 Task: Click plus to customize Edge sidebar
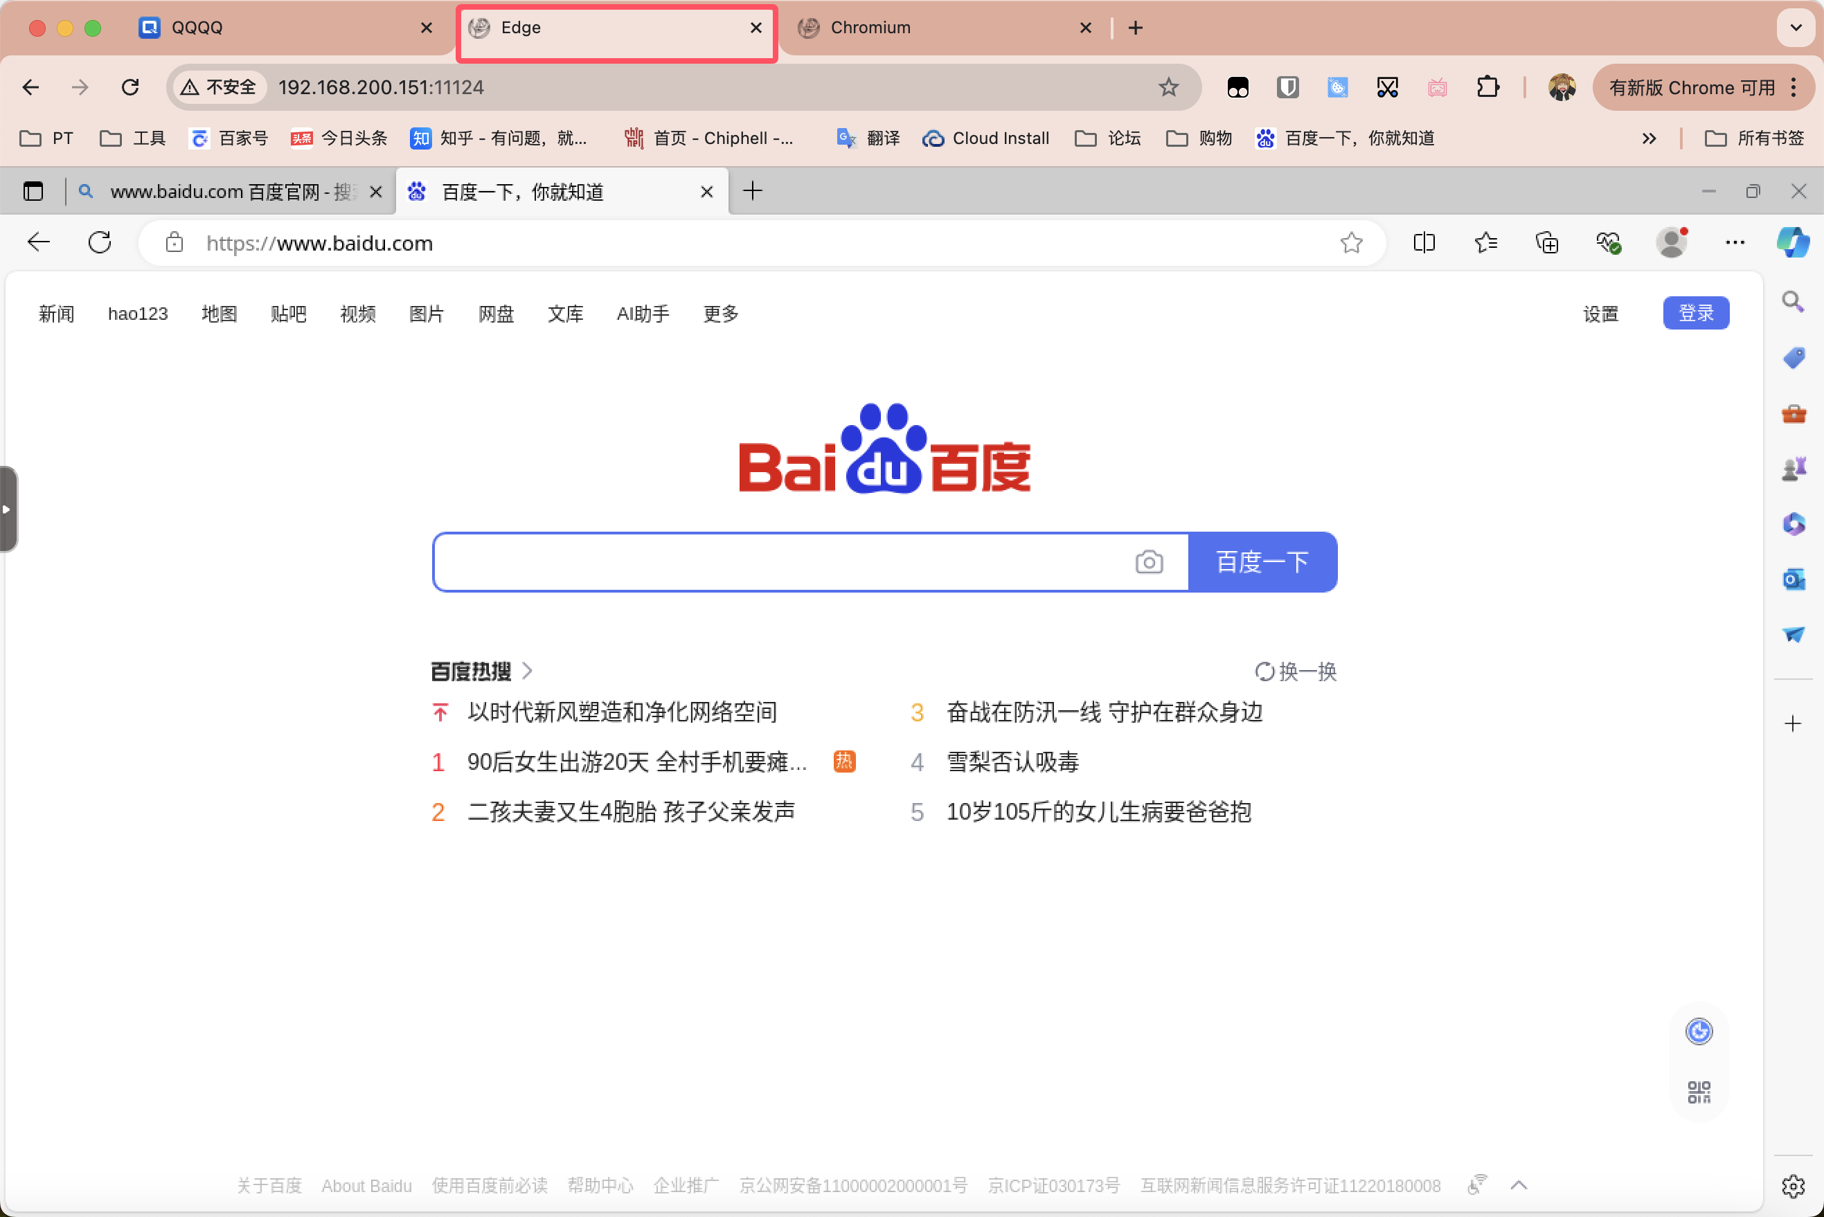click(1793, 724)
